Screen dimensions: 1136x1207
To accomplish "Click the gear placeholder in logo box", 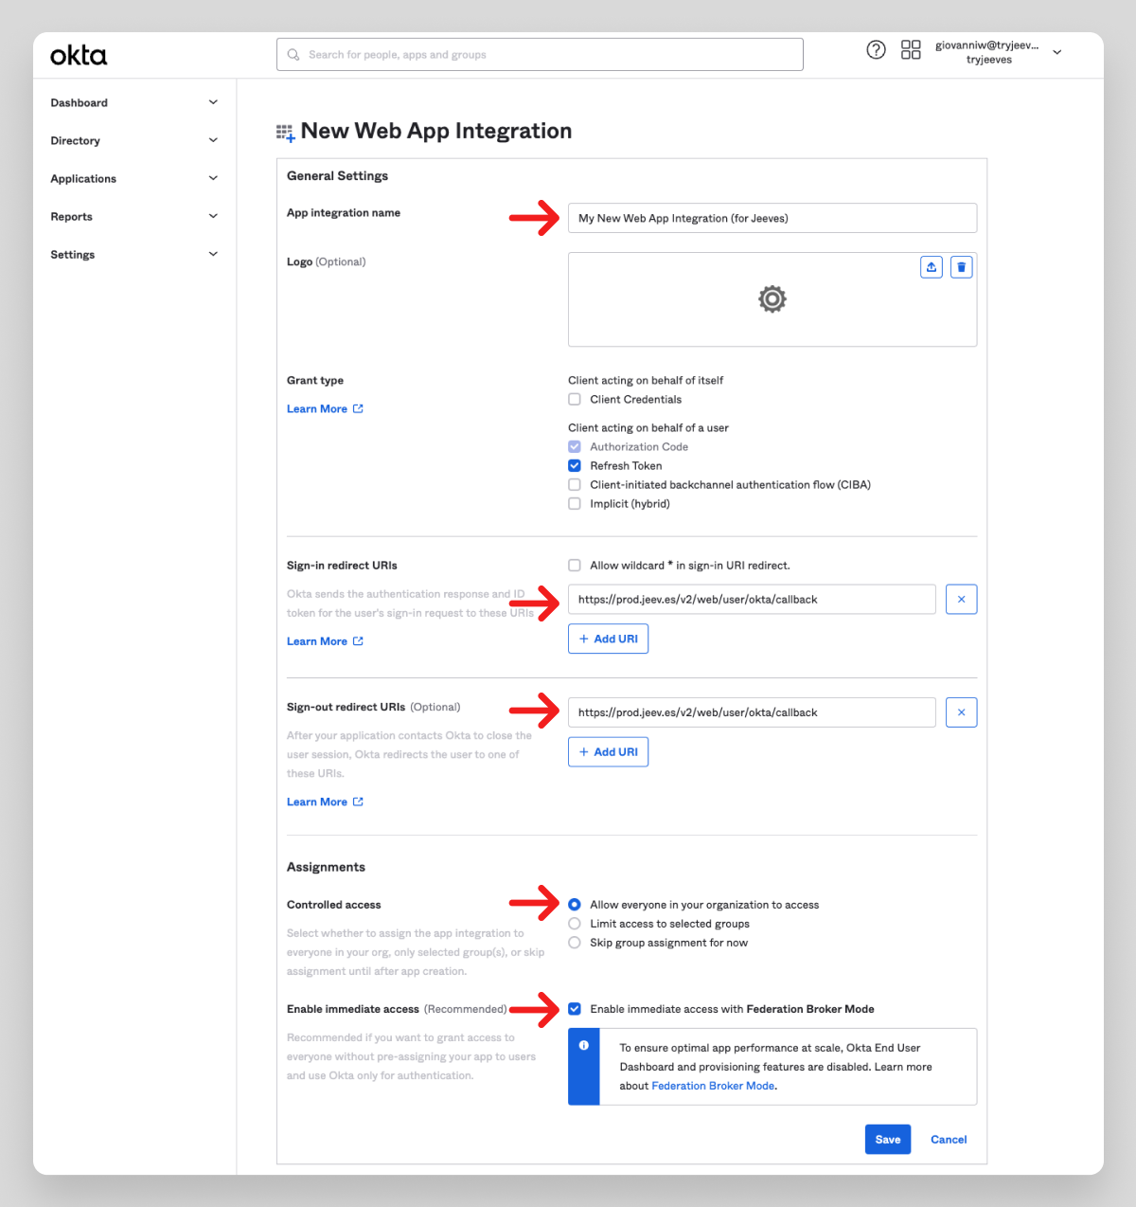I will (772, 299).
